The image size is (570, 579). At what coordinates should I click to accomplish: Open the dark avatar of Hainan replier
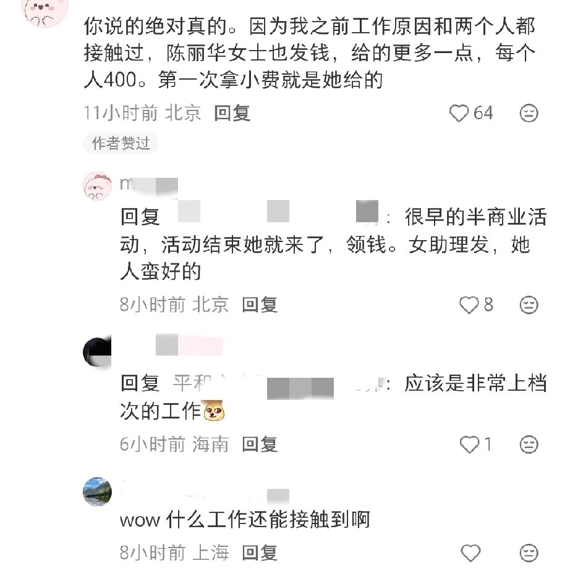pos(97,352)
